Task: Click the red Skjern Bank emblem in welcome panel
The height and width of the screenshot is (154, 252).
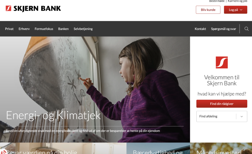Action: 222,62
